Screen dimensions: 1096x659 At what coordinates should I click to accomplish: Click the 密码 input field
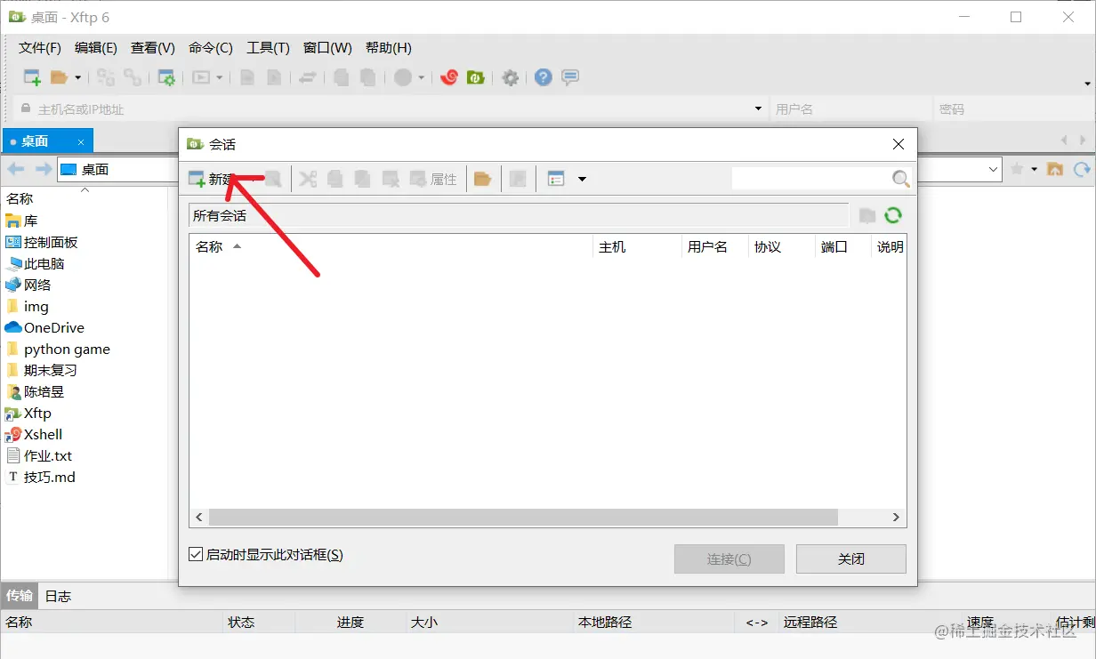pyautogui.click(x=1014, y=109)
